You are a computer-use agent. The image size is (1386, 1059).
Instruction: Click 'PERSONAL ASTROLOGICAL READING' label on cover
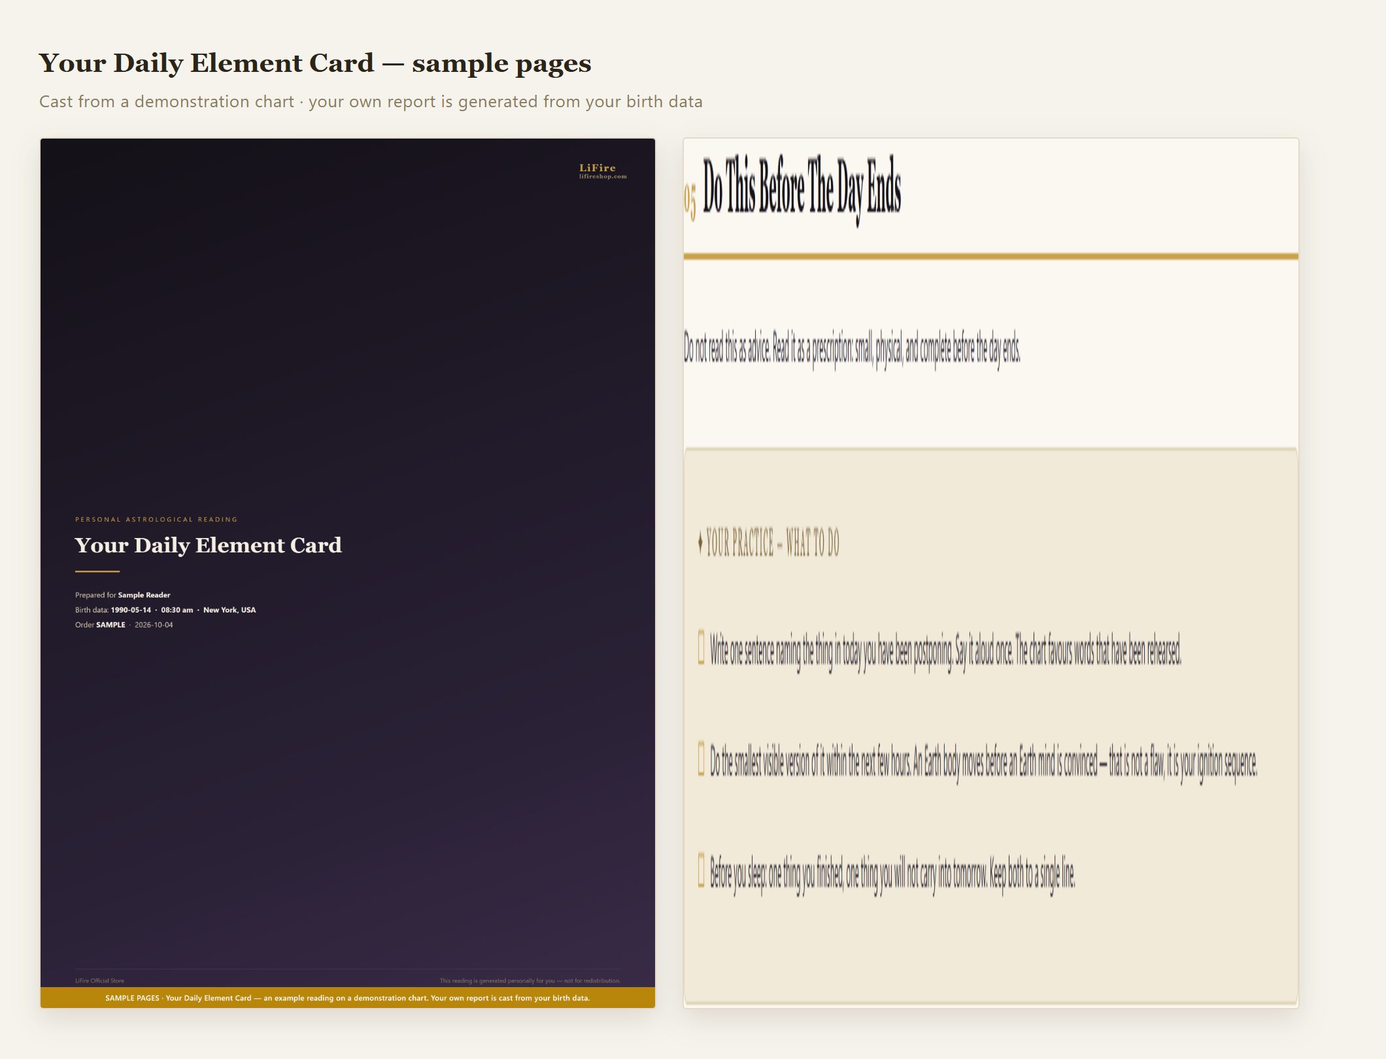click(156, 520)
